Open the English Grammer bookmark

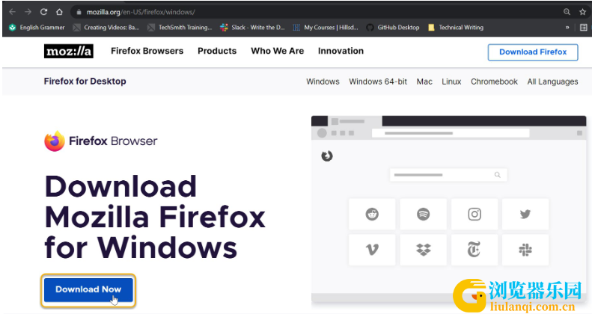coord(37,27)
